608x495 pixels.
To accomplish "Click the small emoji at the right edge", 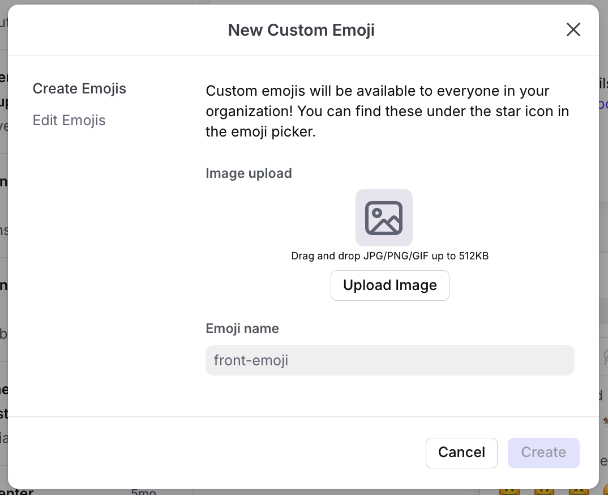I will (605, 422).
